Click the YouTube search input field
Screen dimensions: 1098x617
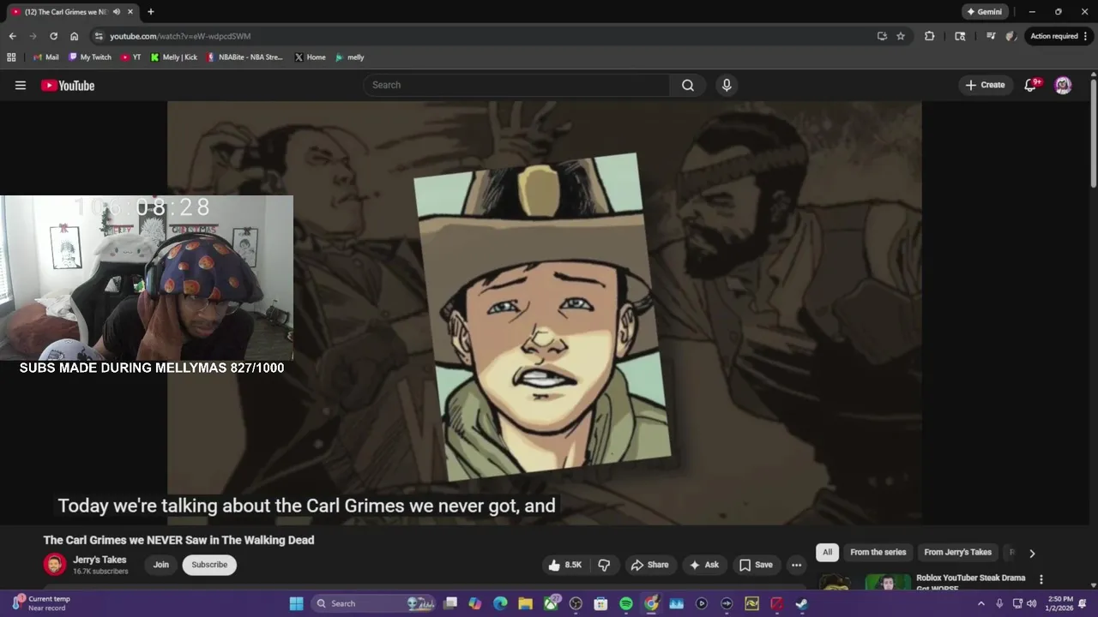point(516,85)
